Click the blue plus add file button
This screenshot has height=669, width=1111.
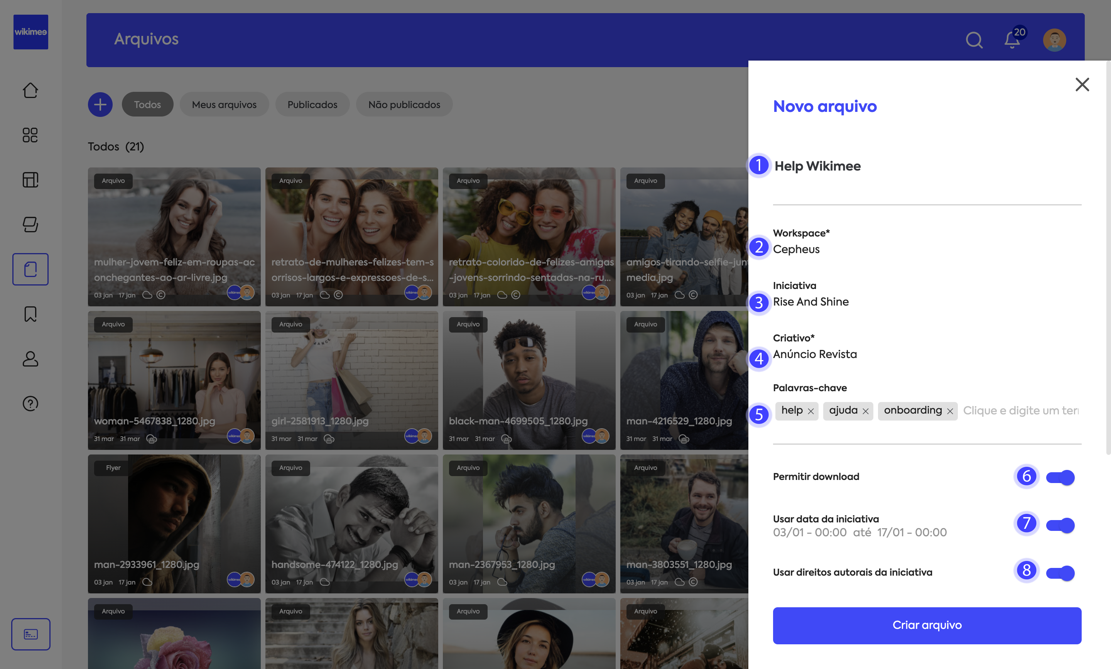tap(100, 105)
